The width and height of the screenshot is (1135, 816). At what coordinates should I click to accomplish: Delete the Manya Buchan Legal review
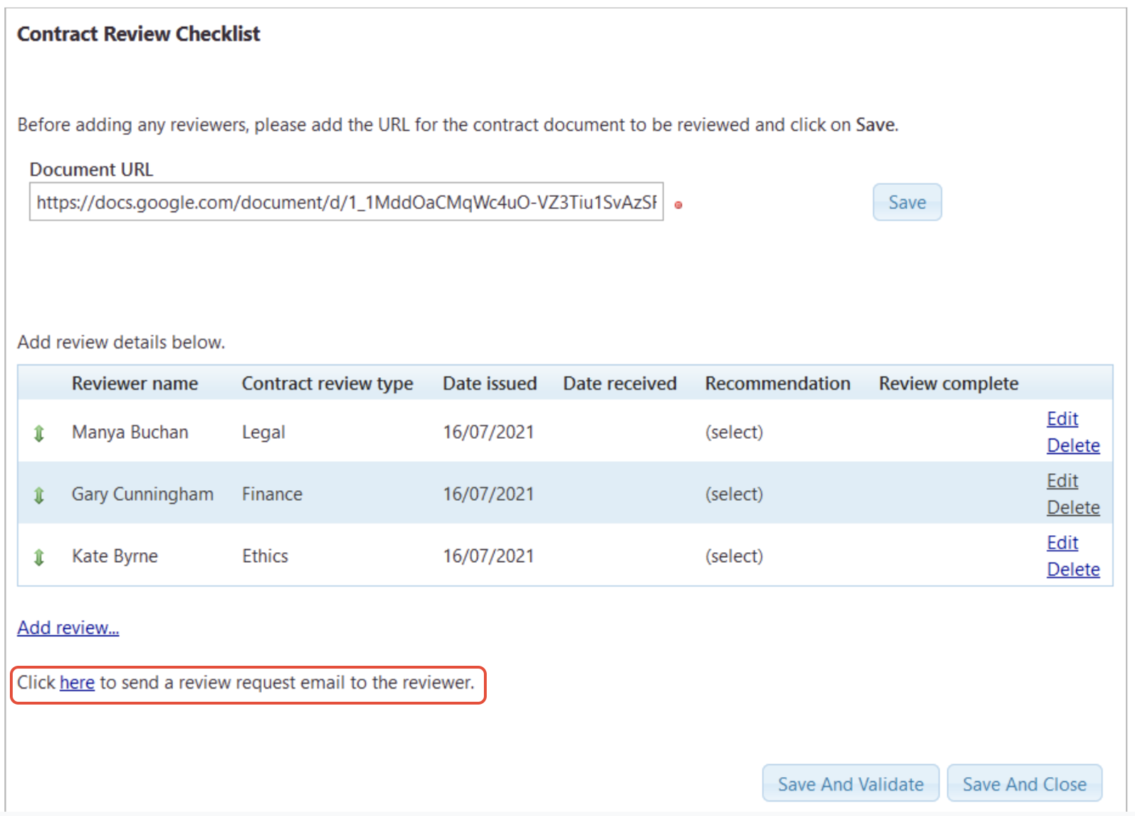[1072, 446]
